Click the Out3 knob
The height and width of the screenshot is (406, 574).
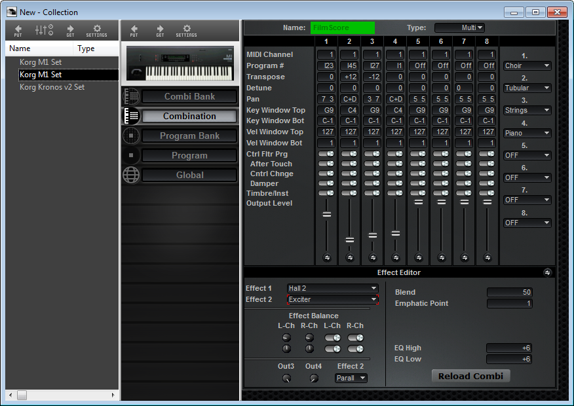point(286,378)
